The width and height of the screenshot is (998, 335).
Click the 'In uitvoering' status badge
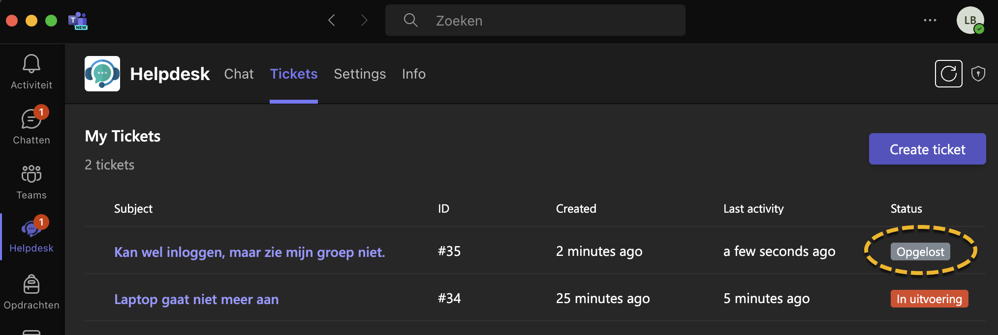(x=929, y=299)
